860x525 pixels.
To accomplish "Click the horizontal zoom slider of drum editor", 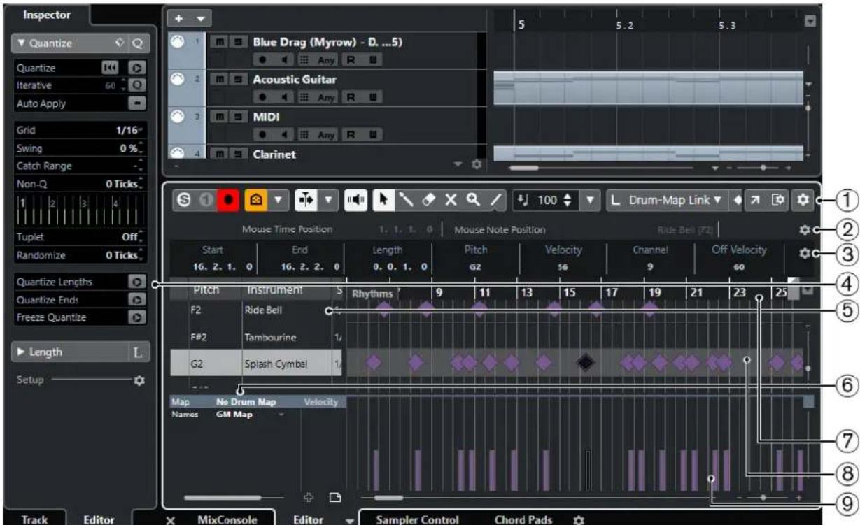I will (763, 497).
